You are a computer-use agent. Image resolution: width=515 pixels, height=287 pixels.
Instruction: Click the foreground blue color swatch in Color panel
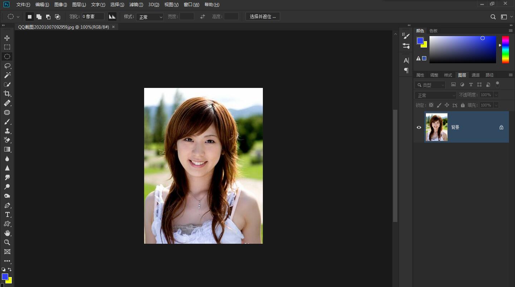(420, 41)
